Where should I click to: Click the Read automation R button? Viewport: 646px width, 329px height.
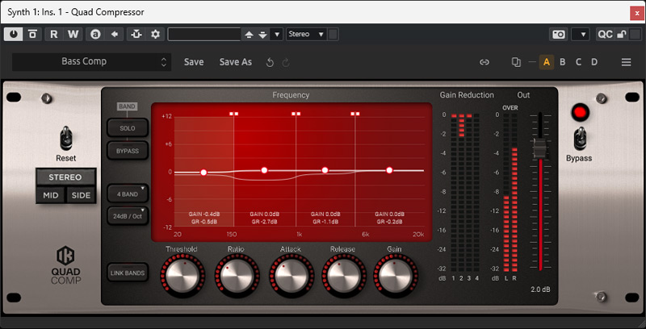(x=54, y=34)
